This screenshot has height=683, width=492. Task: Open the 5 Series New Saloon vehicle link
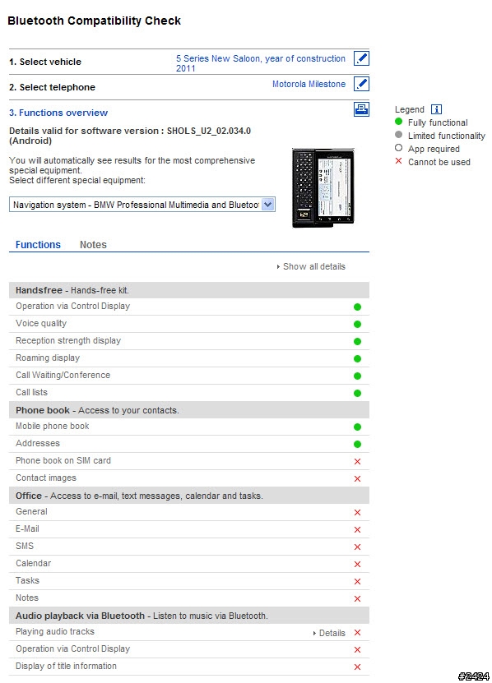click(260, 63)
